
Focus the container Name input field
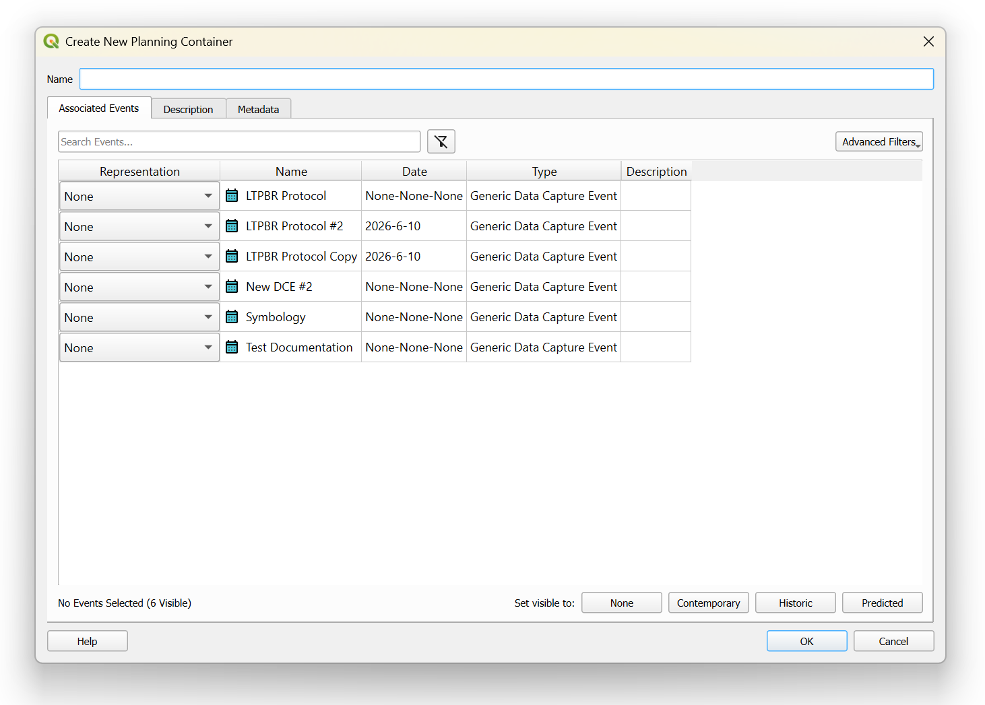(x=507, y=79)
